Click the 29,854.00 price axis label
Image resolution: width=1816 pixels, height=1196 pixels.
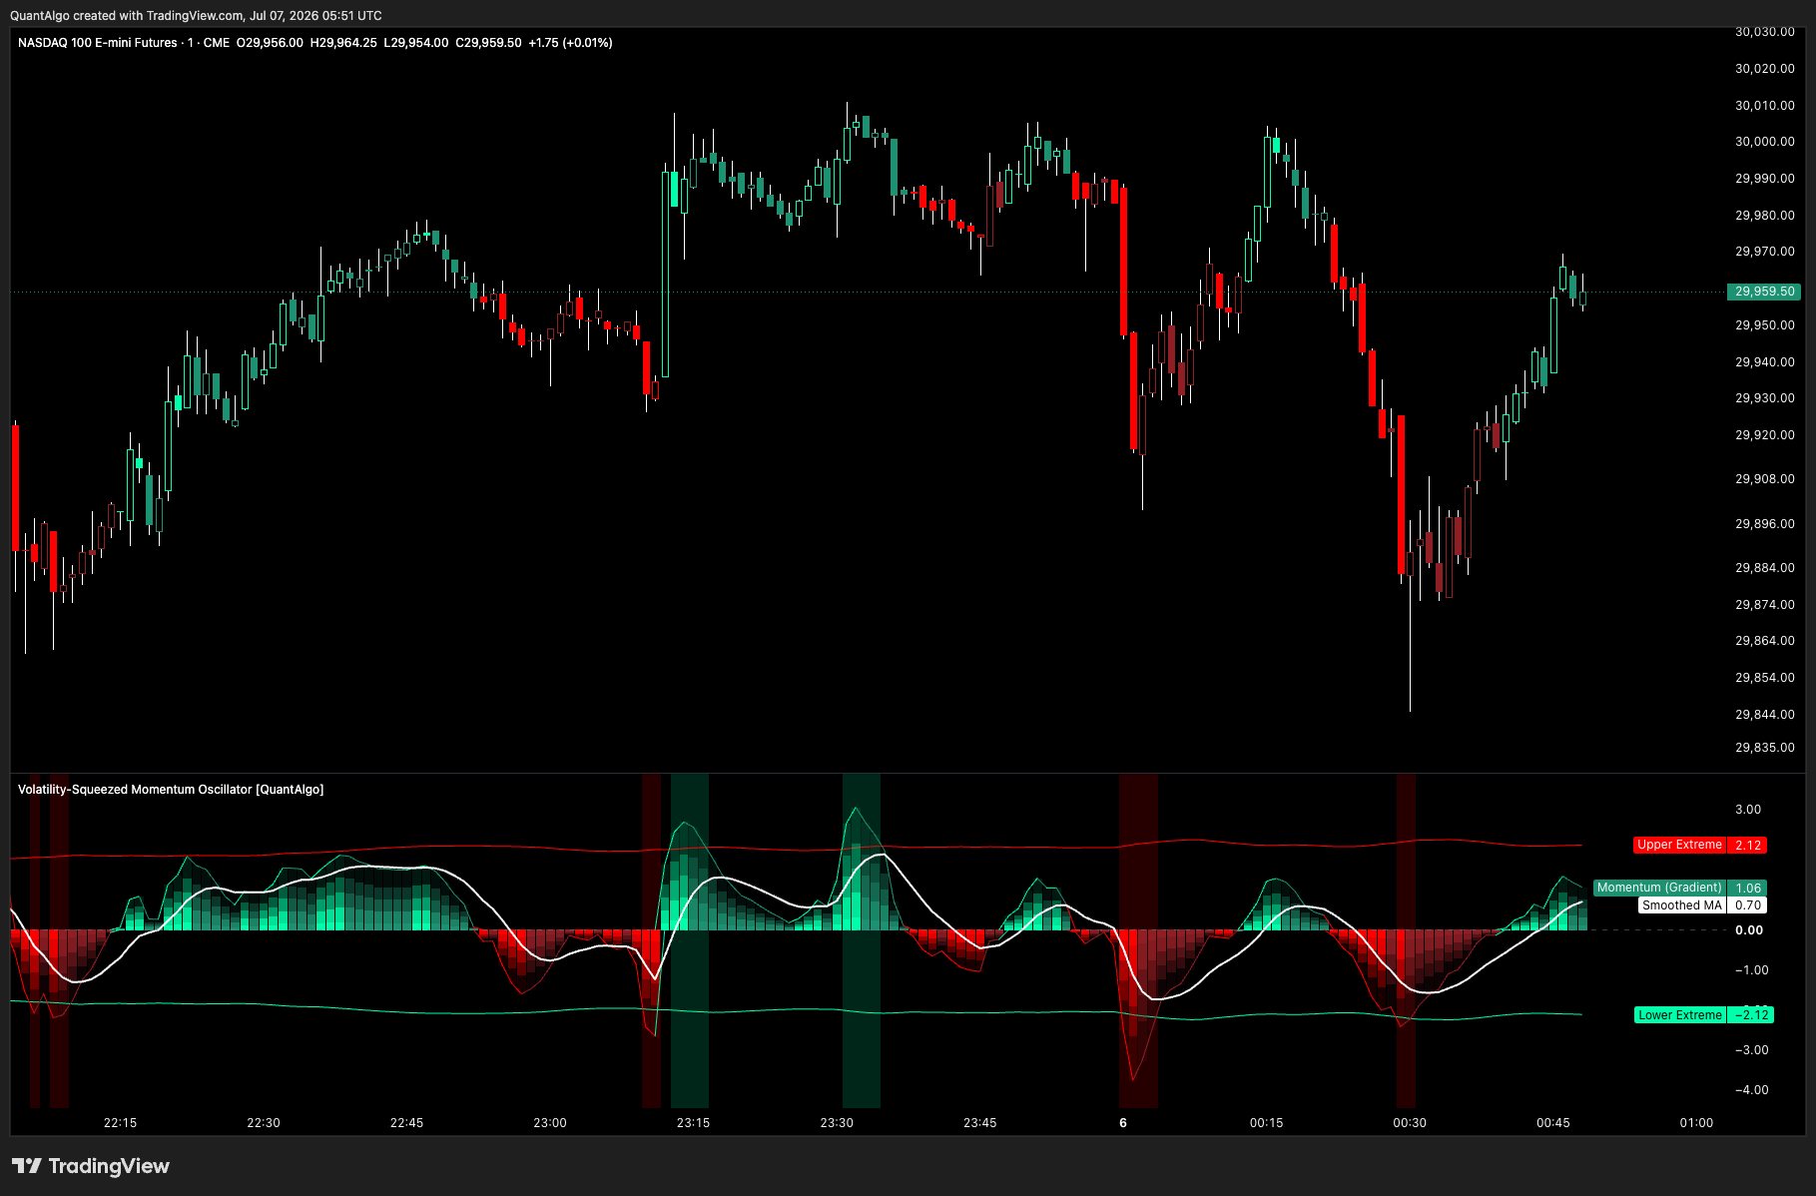[x=1764, y=678]
